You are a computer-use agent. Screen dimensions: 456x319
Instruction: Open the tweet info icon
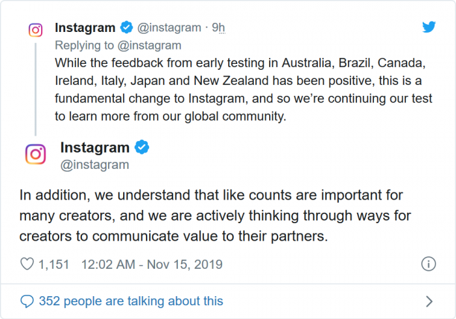pos(428,264)
